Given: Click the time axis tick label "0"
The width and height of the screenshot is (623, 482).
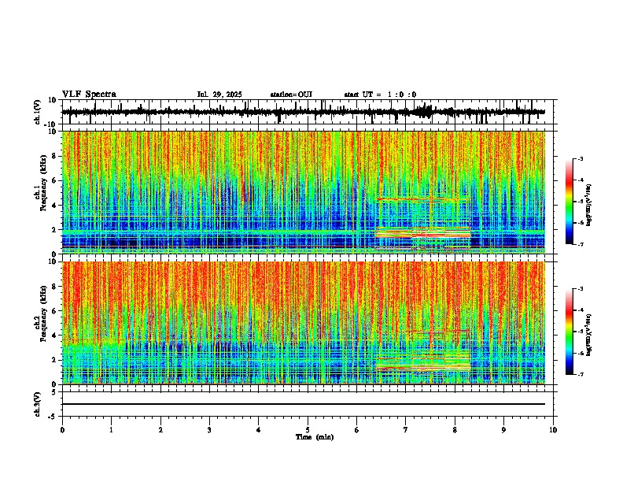Looking at the screenshot, I should [62, 429].
